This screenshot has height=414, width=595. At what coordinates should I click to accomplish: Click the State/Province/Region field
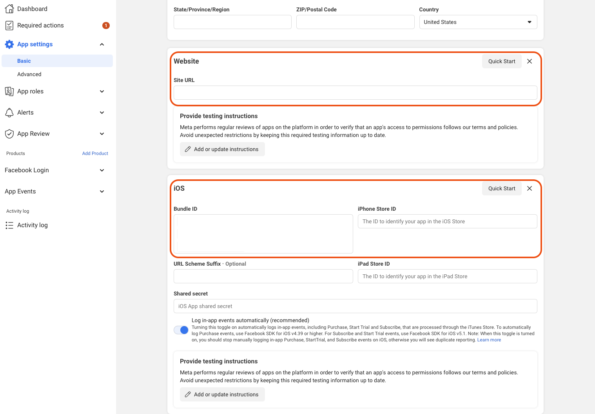tap(232, 22)
